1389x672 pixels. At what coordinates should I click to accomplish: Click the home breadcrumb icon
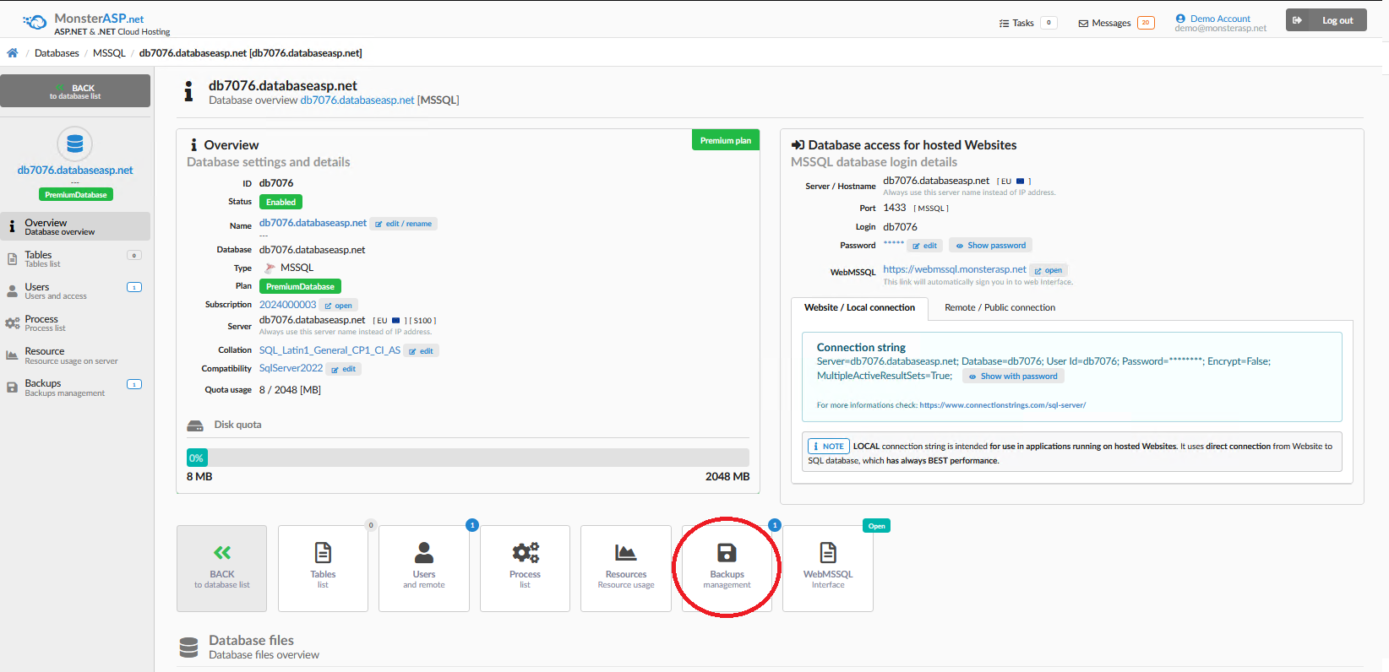click(x=13, y=53)
